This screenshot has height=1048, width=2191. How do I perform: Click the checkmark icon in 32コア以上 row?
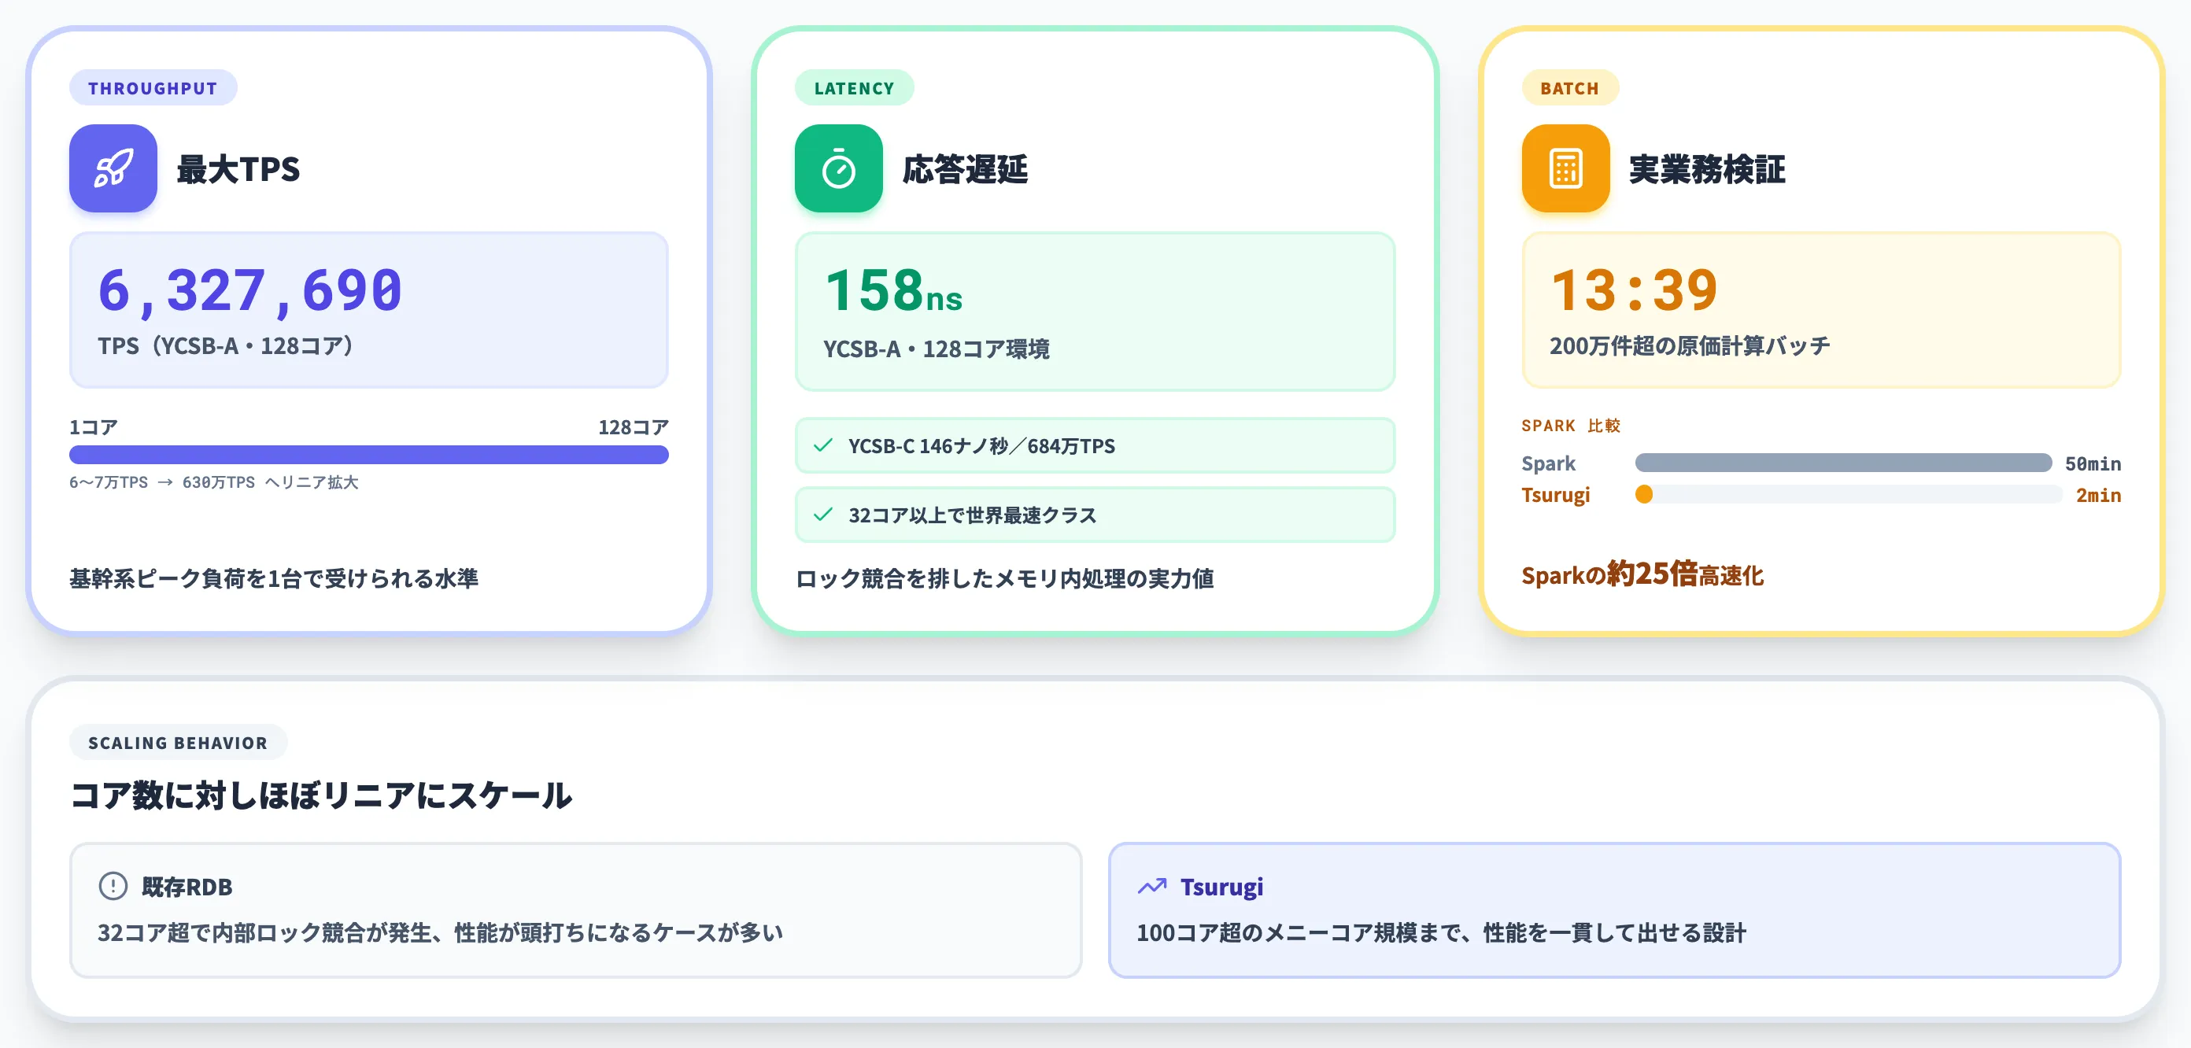coord(822,514)
